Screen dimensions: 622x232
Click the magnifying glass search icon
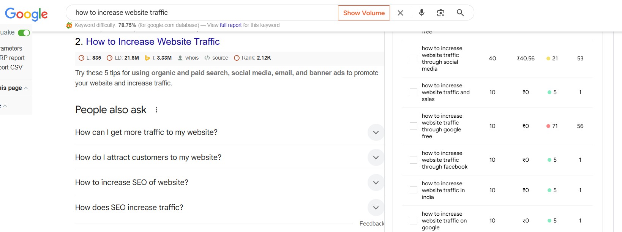(460, 13)
